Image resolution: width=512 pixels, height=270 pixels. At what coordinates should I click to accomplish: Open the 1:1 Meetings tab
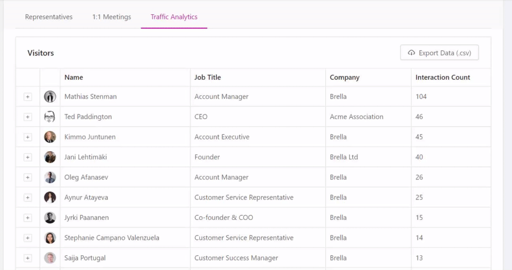point(112,17)
